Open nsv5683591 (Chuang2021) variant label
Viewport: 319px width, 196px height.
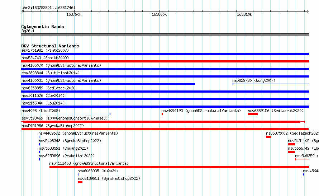(x=63, y=148)
